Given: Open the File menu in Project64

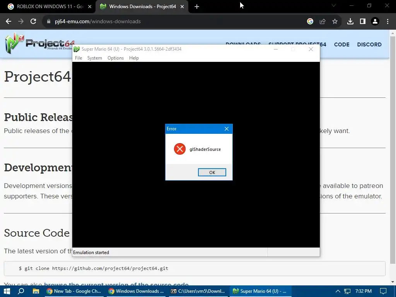Looking at the screenshot, I should click(79, 58).
